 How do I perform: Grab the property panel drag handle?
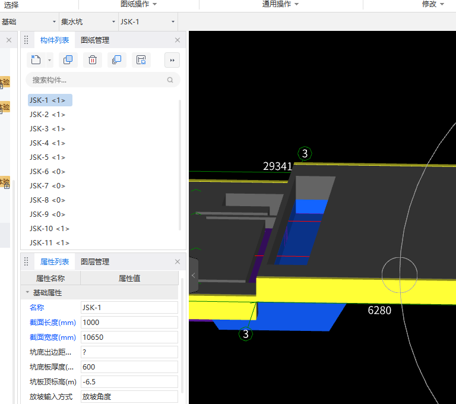coord(26,261)
